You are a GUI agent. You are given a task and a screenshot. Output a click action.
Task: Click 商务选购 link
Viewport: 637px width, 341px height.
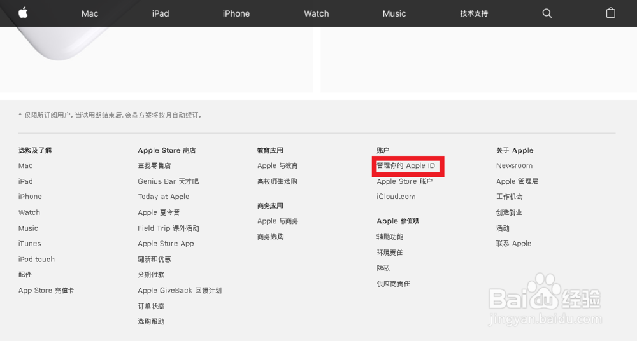(x=270, y=237)
